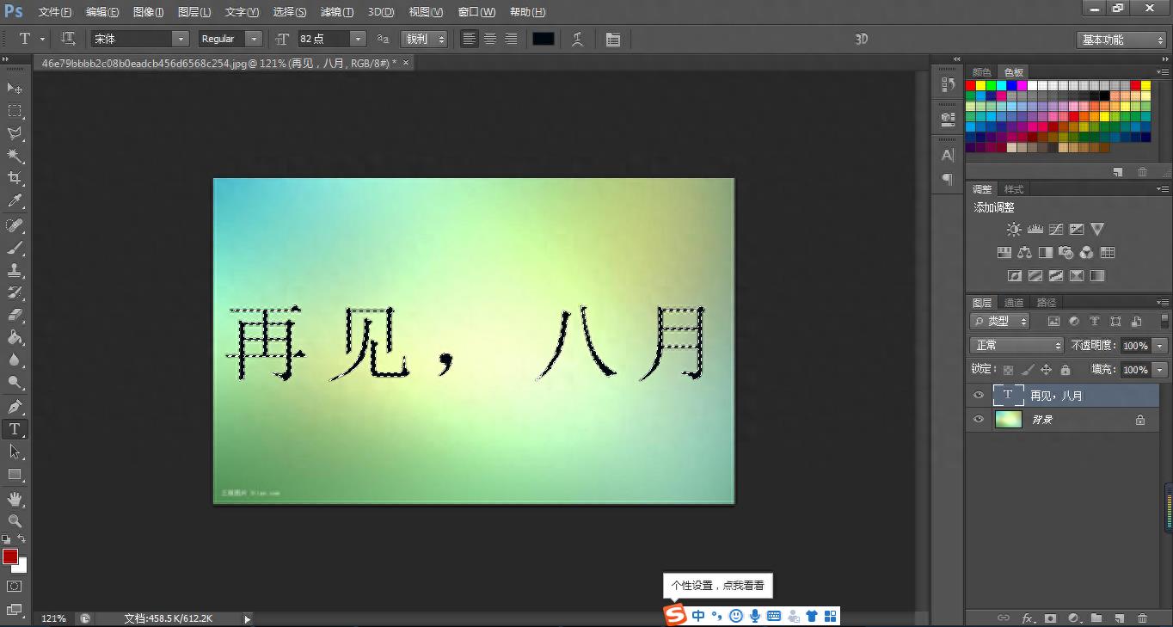Select the Hand tool
Viewport: 1173px width, 627px height.
(15, 499)
